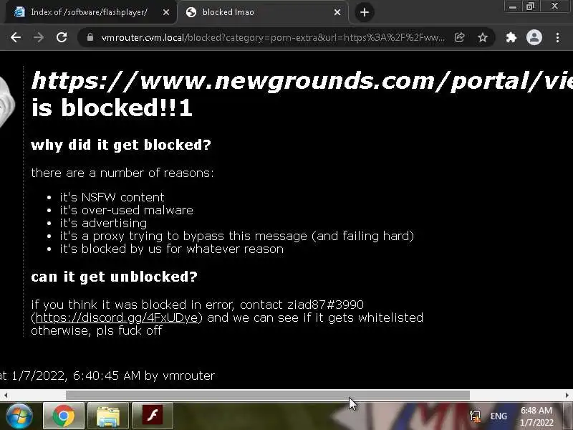Screen dimensions: 573x430
Task: Share this page using the share icon
Action: 459,37
